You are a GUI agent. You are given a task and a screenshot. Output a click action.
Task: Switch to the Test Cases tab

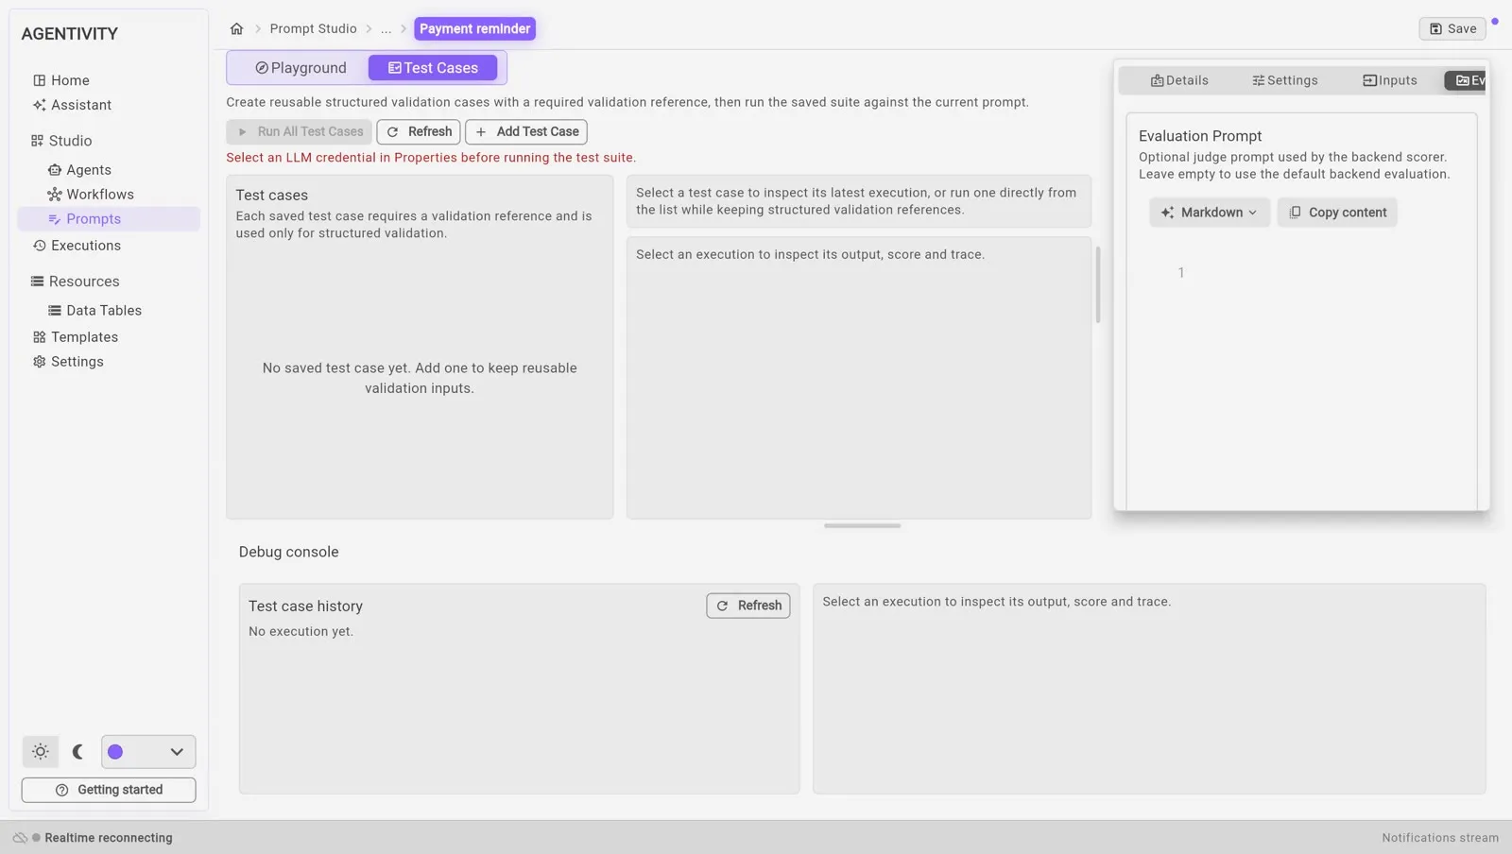[x=433, y=68]
